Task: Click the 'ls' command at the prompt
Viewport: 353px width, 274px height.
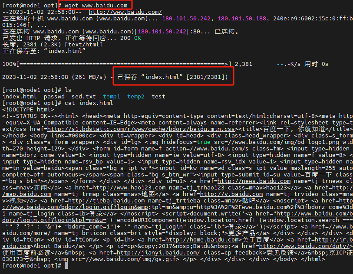Action: click(68, 90)
